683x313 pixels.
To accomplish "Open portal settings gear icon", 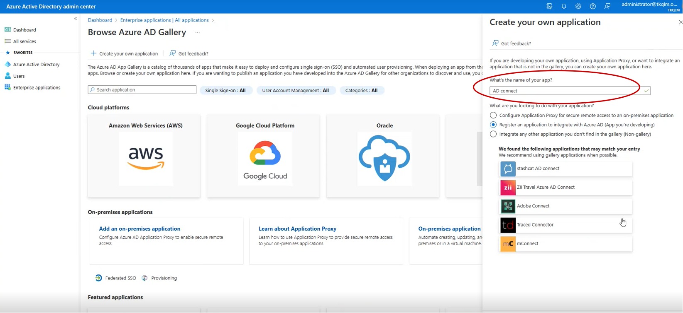I will pyautogui.click(x=578, y=6).
